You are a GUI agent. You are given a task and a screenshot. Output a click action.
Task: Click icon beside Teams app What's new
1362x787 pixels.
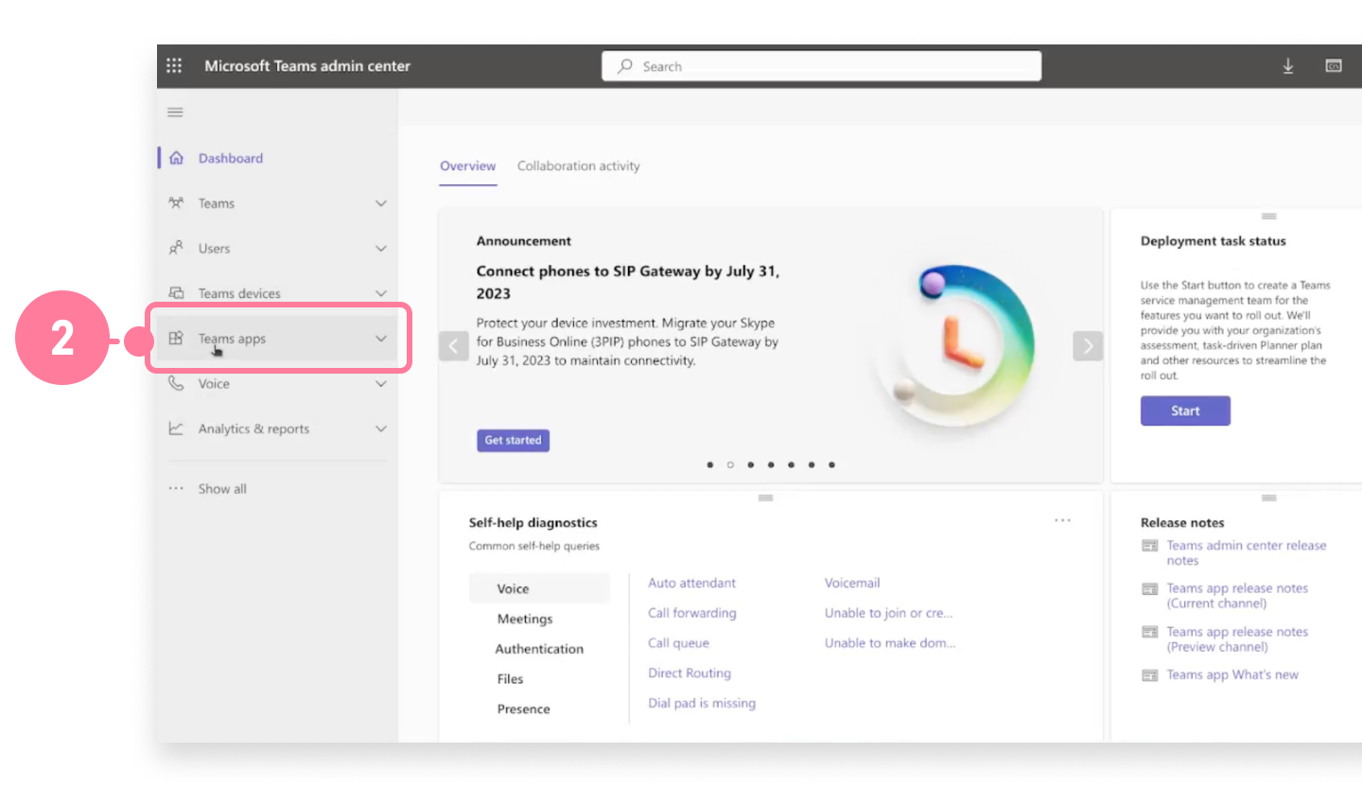tap(1150, 675)
